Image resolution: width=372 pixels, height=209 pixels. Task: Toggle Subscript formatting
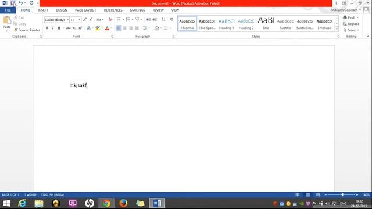(74, 28)
